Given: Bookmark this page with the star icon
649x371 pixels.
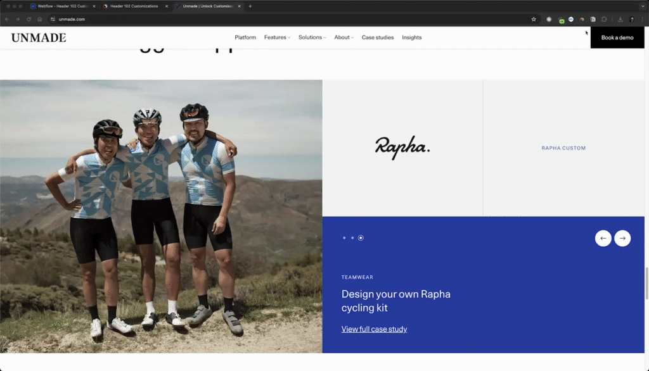Looking at the screenshot, I should [x=534, y=19].
